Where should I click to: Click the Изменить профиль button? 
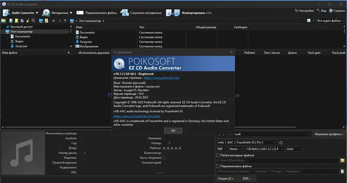[x=329, y=134]
